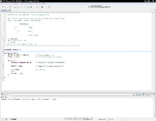Select the Console view tab
This screenshot has height=121, width=156.
click(x=6, y=94)
